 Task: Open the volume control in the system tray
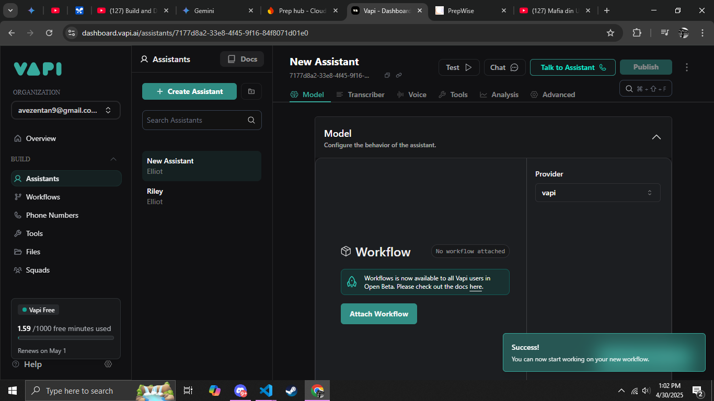point(646,391)
